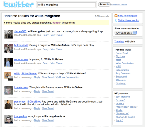145x127 pixels.
Task: Try the #haiku nifty query
Action: tap(119, 110)
